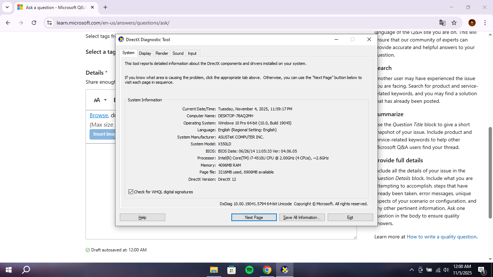Click the page vertical scrollbar thumb
493x277 pixels.
coord(490,172)
